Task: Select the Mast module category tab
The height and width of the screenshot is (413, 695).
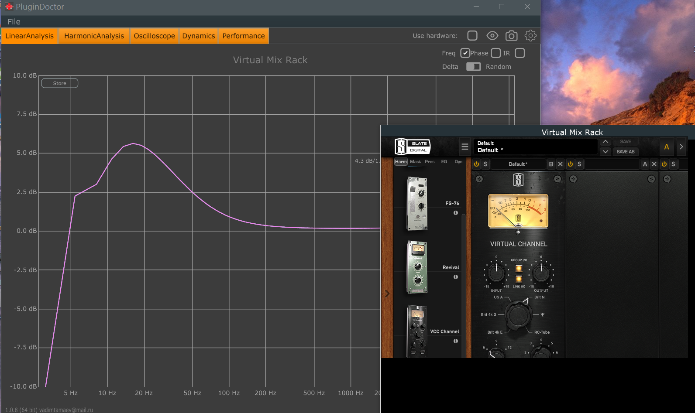Action: click(x=415, y=162)
